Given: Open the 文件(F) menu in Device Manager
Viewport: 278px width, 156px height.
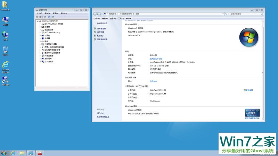Looking at the screenshot, I should 39,14.
